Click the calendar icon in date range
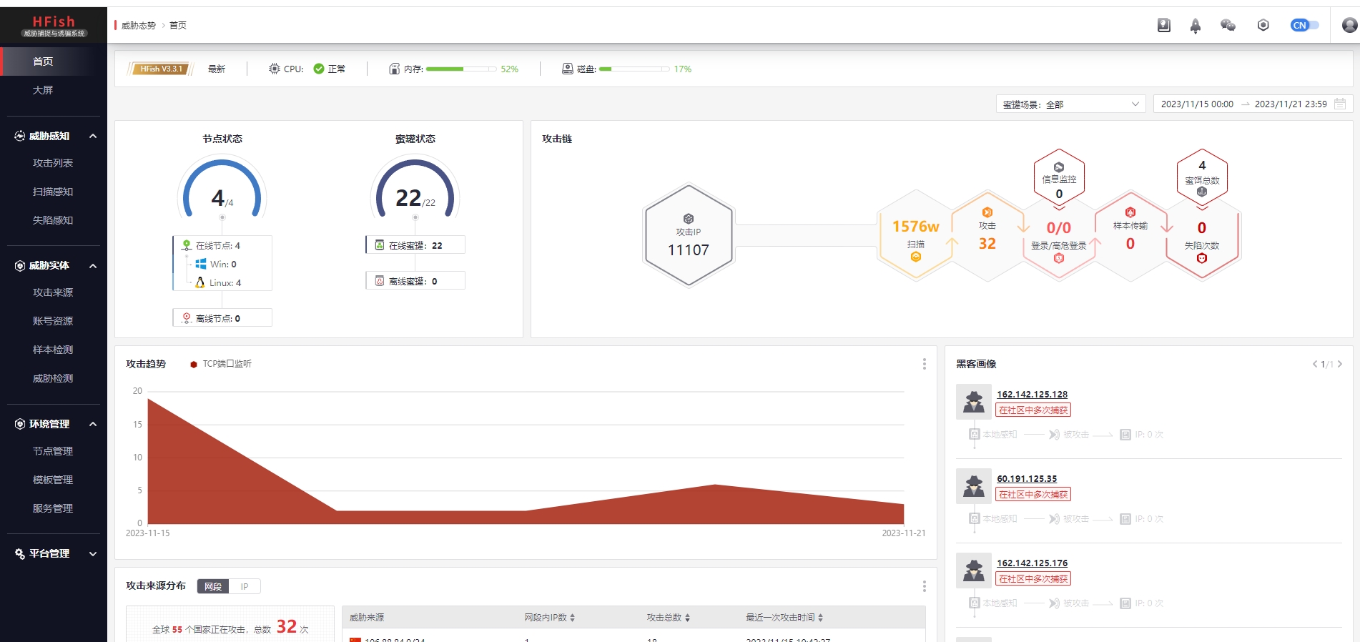Viewport: 1360px width, 642px height. [1340, 104]
